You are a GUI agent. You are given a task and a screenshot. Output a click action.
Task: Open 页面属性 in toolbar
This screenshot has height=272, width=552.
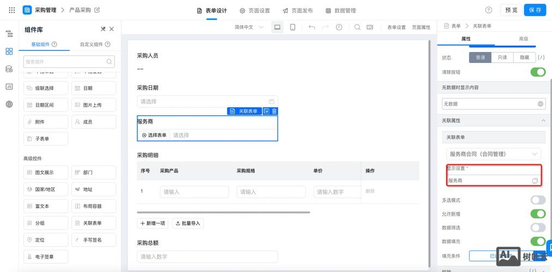pyautogui.click(x=421, y=27)
